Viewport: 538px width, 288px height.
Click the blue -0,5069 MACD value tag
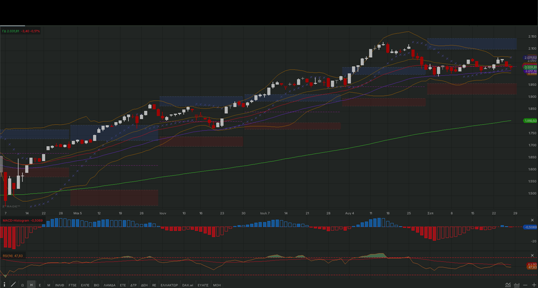pos(530,227)
